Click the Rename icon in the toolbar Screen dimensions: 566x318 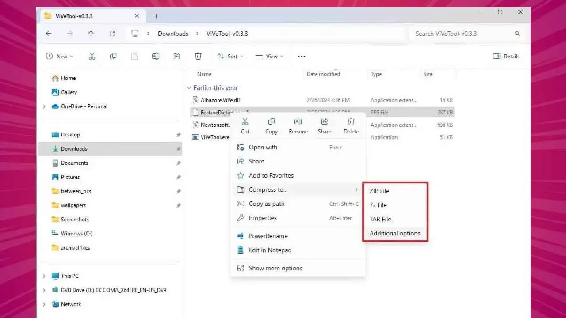(156, 56)
